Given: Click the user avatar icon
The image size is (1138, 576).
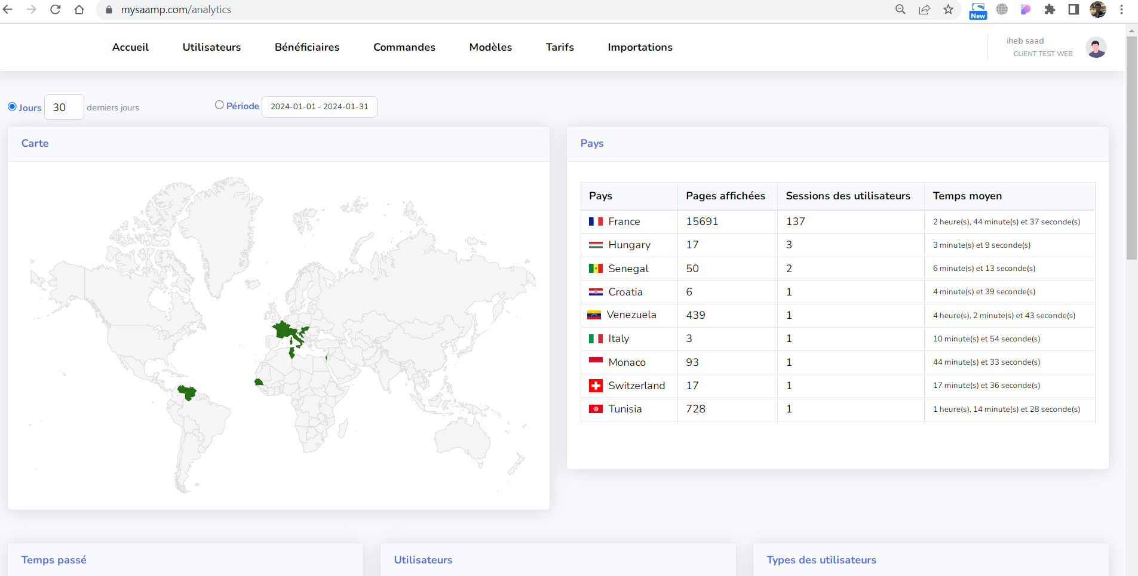Looking at the screenshot, I should [1096, 48].
